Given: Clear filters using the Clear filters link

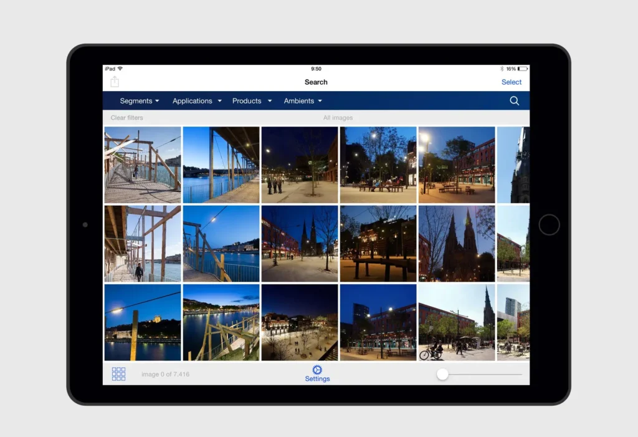Looking at the screenshot, I should coord(126,118).
